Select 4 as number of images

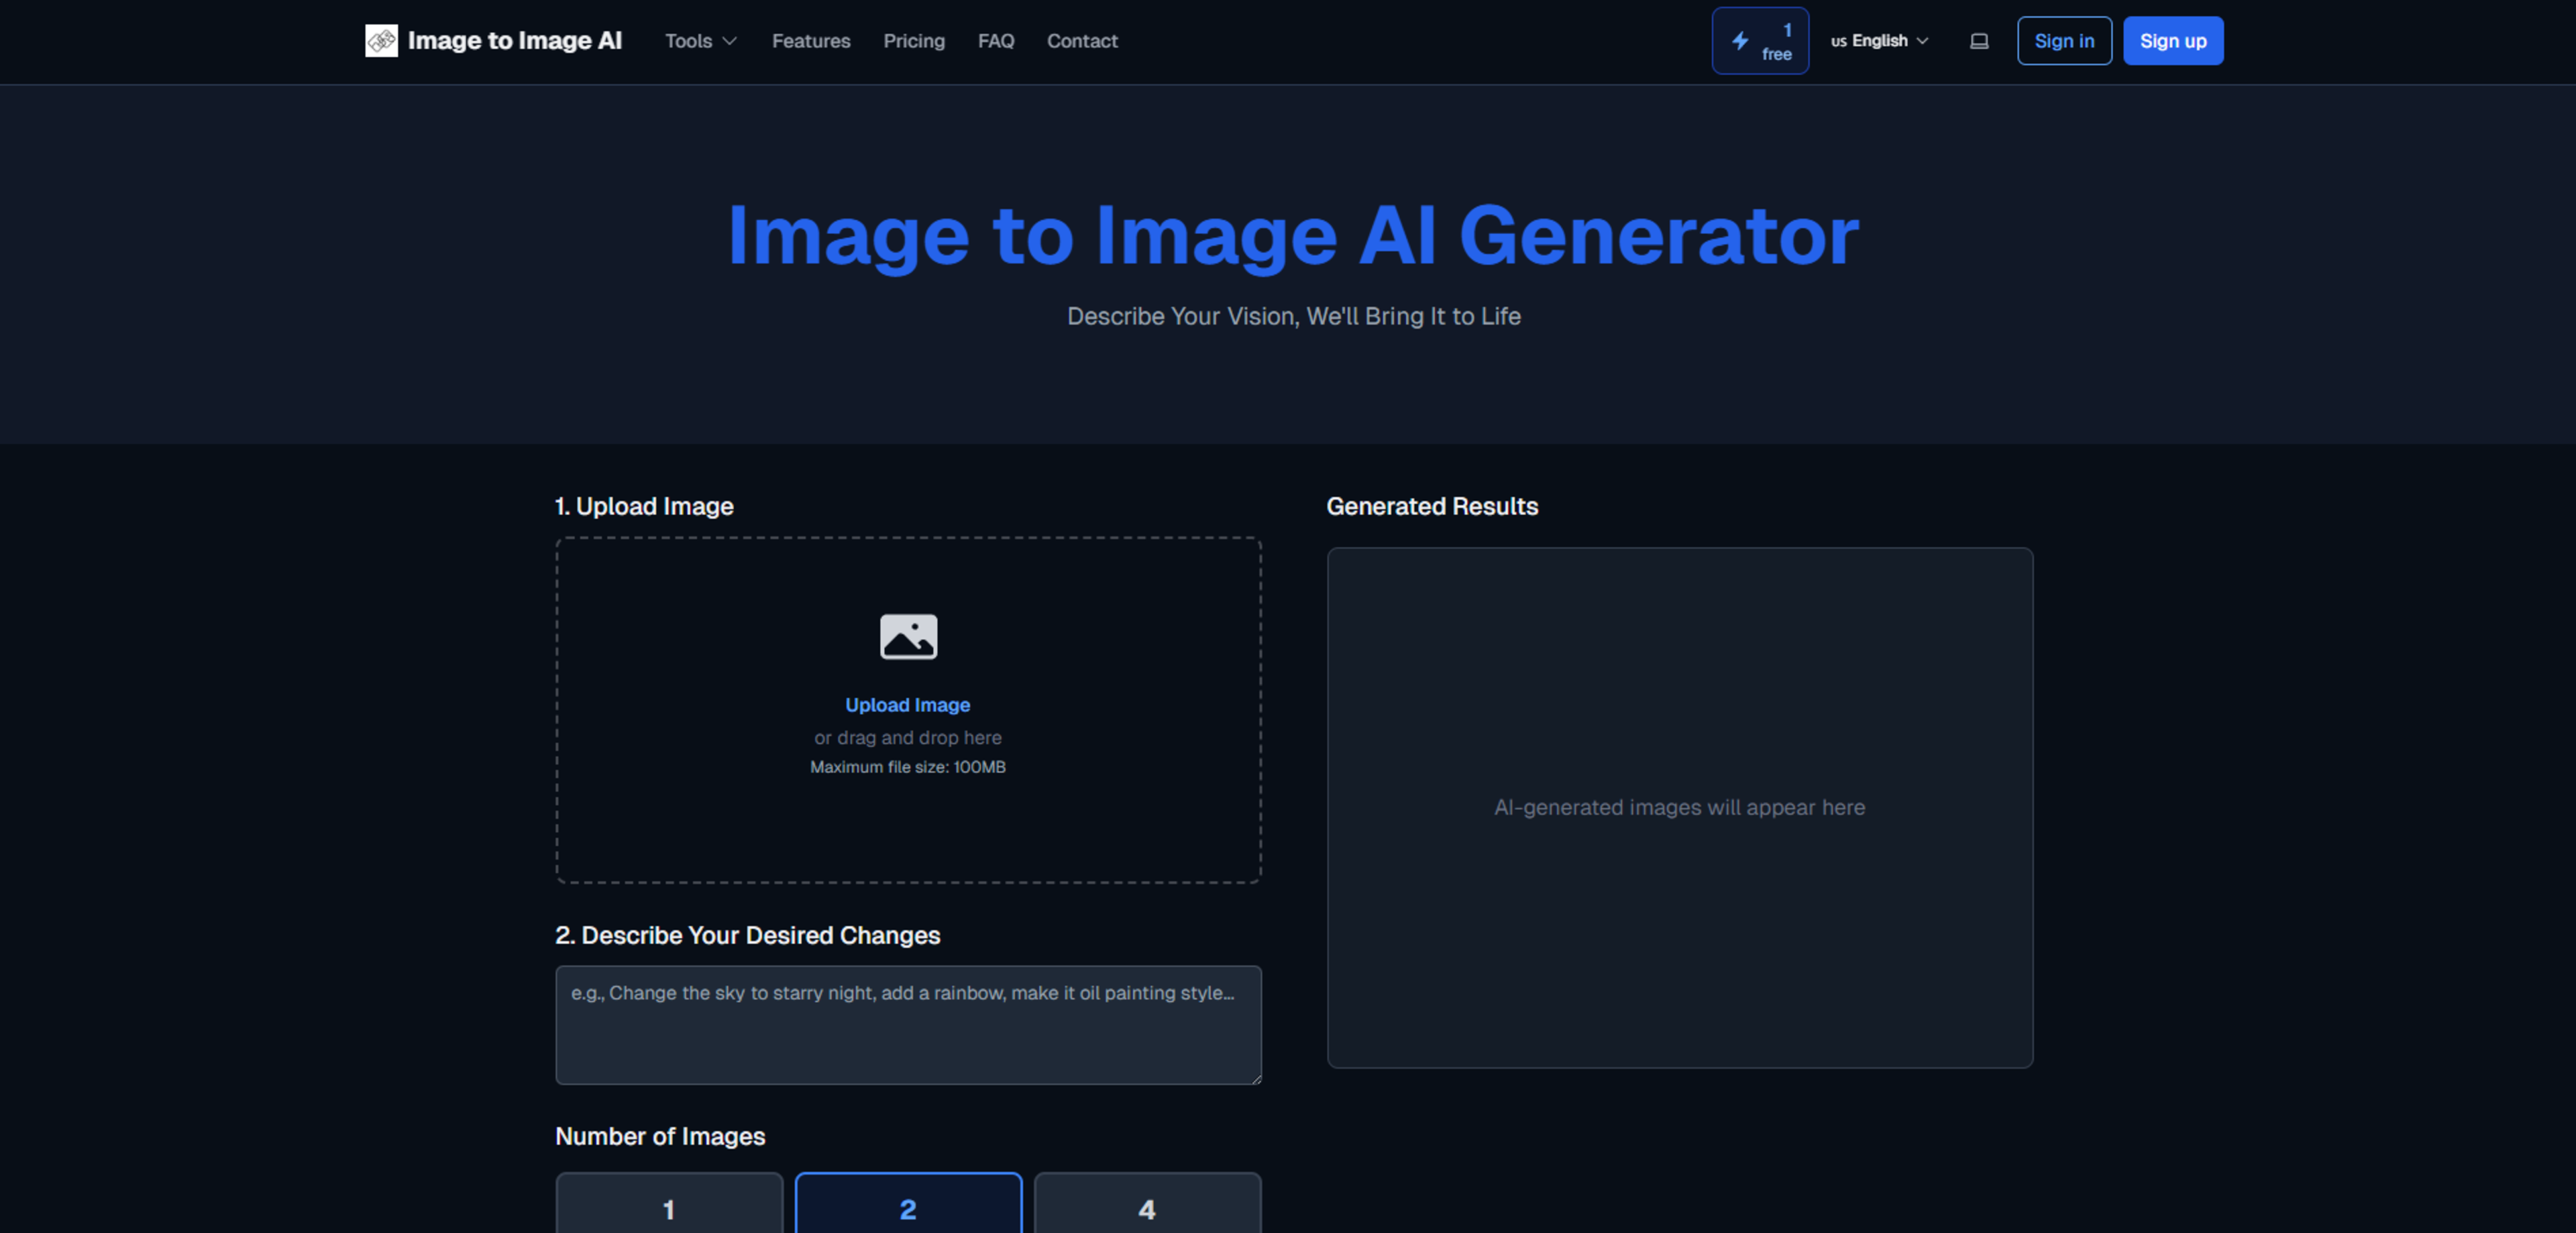[1146, 1208]
